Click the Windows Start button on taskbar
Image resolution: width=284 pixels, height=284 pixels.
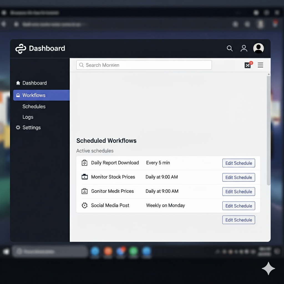point(6,252)
